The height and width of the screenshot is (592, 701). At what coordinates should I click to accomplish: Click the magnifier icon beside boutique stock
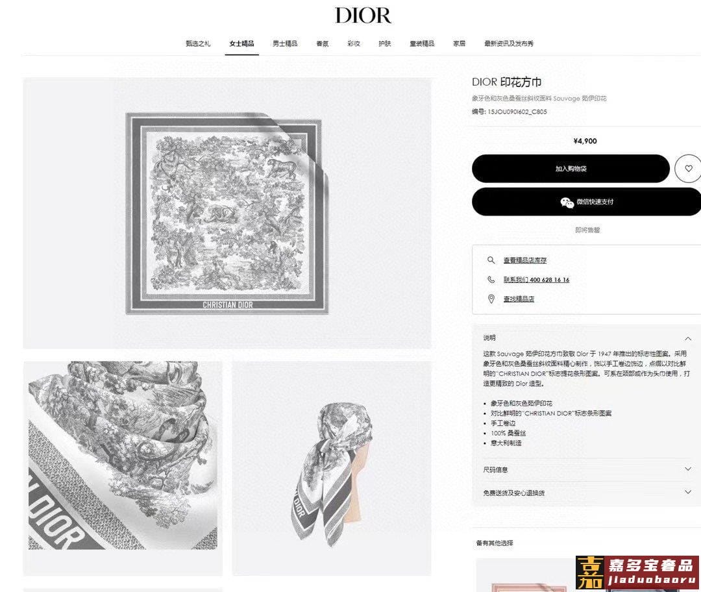click(491, 260)
